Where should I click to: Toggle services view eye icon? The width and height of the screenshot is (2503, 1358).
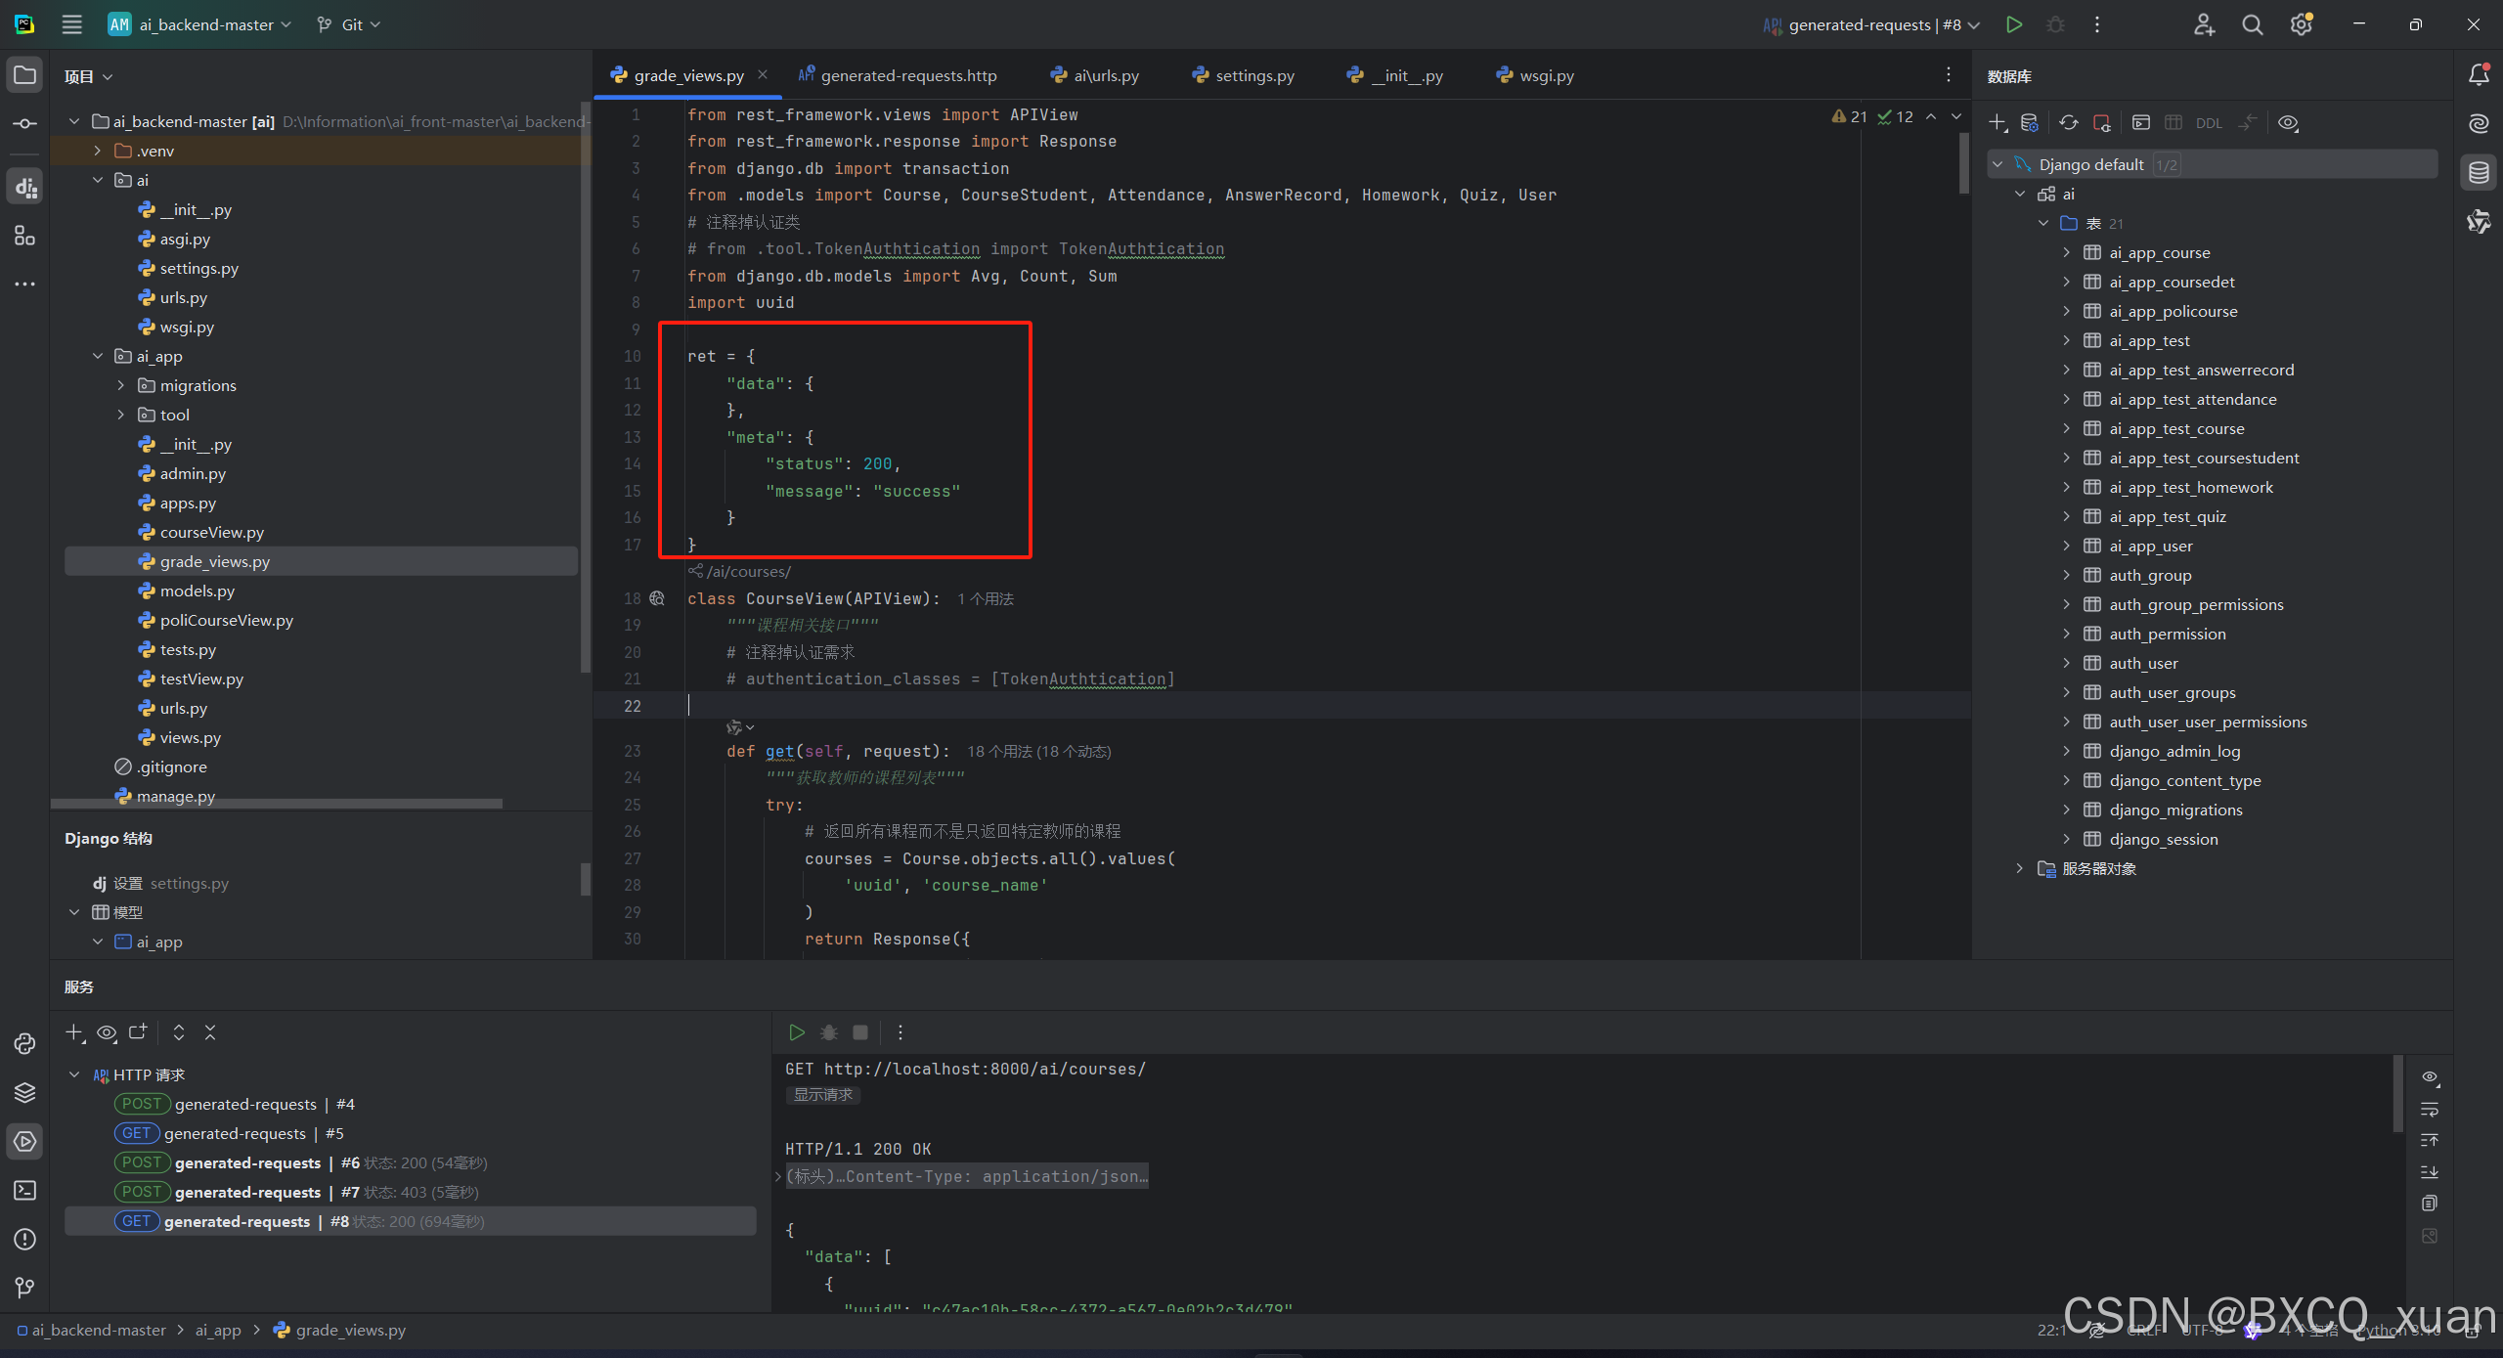tap(107, 1032)
